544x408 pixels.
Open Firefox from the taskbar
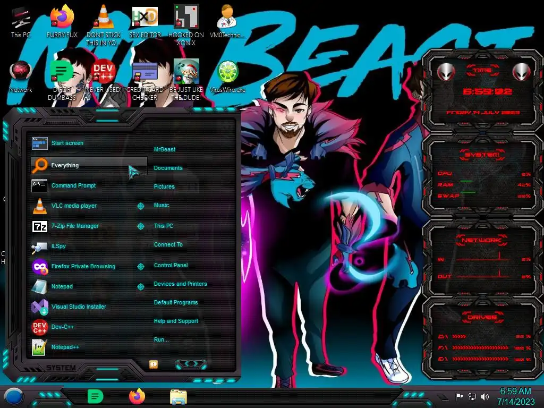point(137,396)
